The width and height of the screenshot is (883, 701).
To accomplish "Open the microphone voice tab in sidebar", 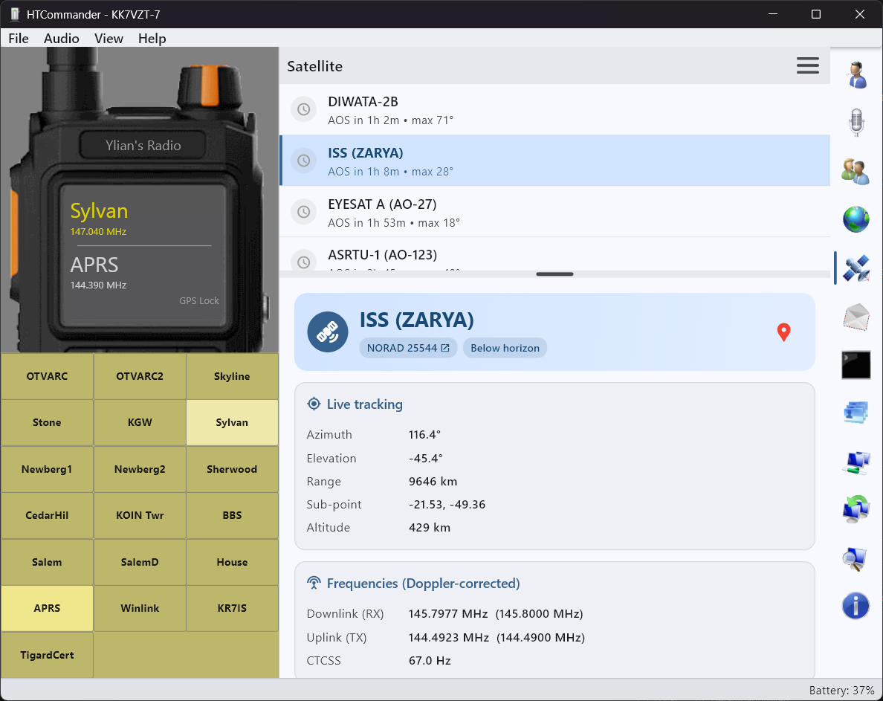I will click(856, 122).
